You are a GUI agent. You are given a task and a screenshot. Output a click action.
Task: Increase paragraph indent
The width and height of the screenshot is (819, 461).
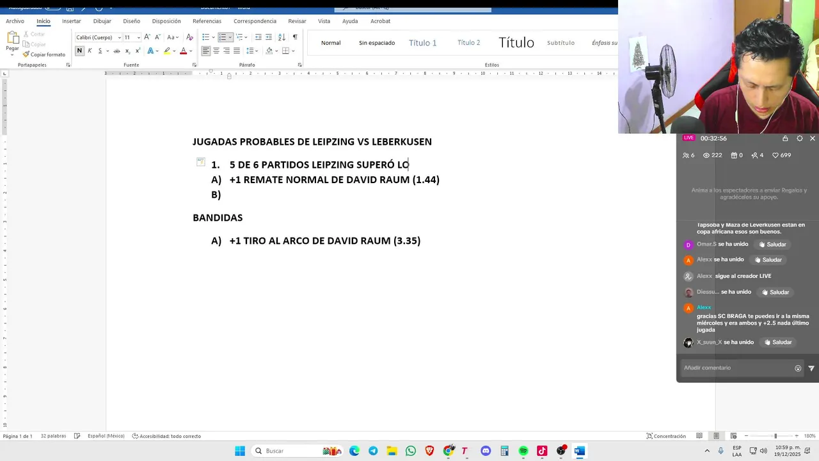(x=269, y=37)
